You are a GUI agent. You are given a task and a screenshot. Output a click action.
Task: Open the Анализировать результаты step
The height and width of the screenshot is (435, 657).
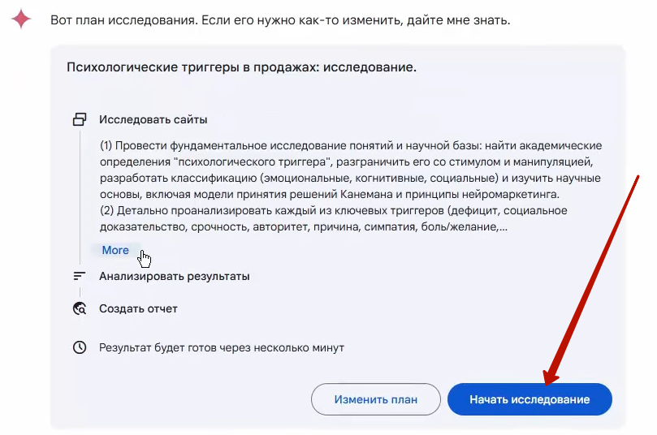(x=175, y=276)
